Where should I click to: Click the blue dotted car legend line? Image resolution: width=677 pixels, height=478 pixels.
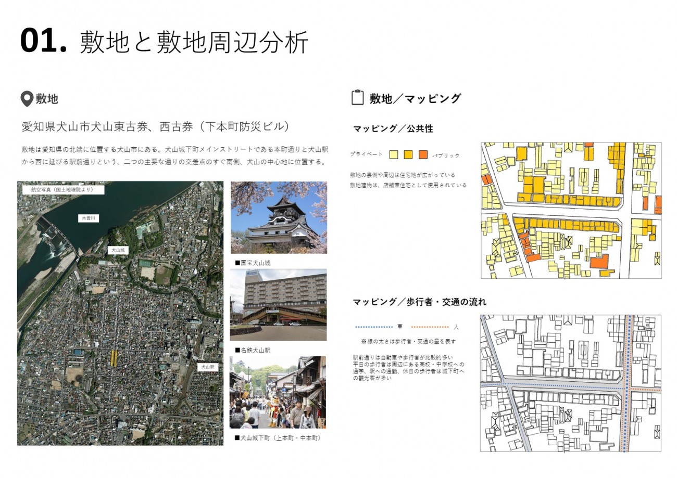(373, 327)
